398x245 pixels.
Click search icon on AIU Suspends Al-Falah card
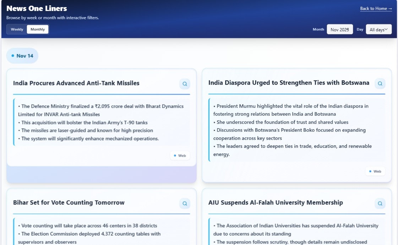380,203
